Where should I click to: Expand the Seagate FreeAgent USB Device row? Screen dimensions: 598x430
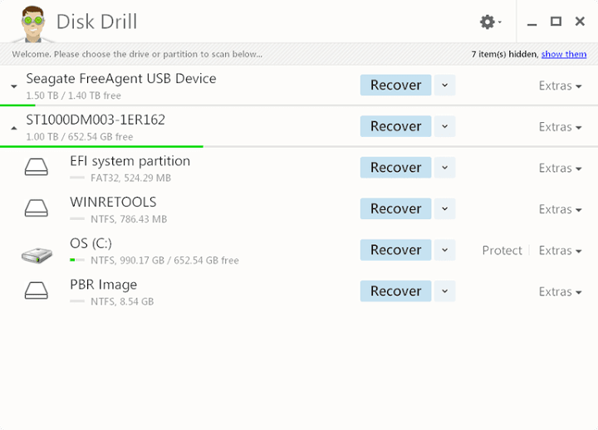tap(14, 86)
